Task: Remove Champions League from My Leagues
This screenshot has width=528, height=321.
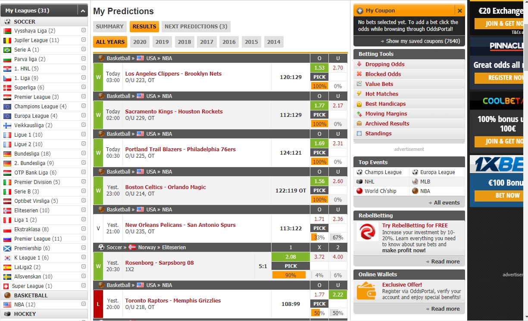Action: coord(84,106)
